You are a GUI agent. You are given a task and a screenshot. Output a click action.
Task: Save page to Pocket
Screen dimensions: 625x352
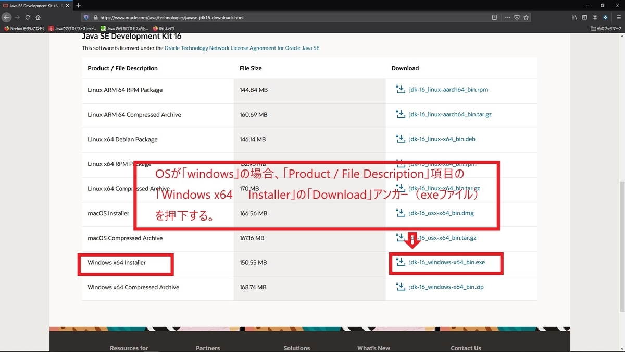[517, 17]
